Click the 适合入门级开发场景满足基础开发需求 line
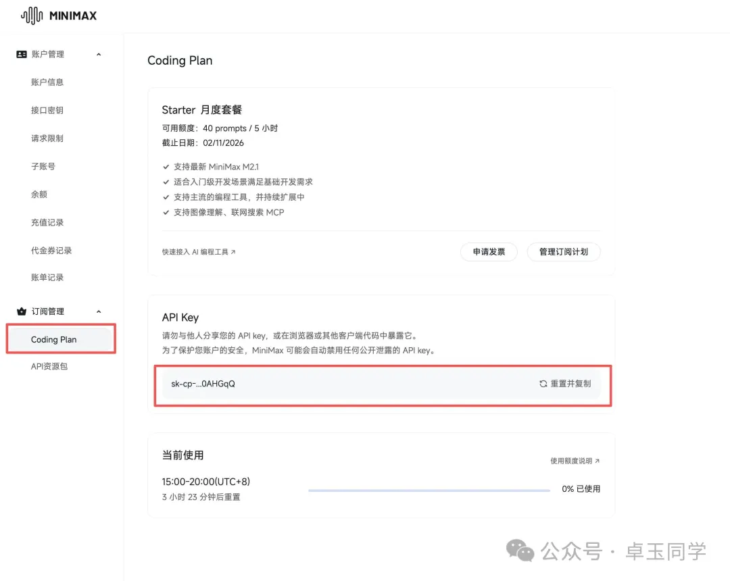 pos(243,182)
